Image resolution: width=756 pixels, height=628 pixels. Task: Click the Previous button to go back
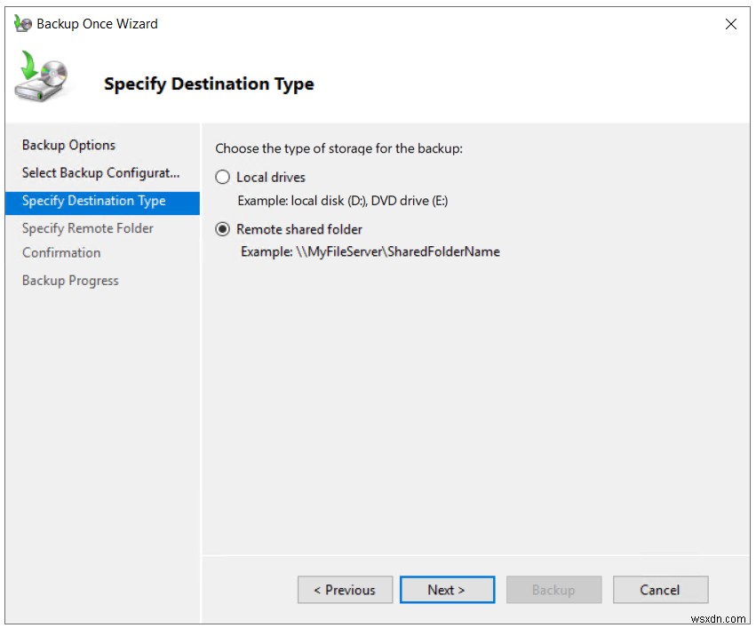(x=345, y=589)
